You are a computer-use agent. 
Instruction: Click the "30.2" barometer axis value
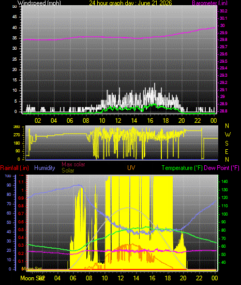[x=223, y=11]
